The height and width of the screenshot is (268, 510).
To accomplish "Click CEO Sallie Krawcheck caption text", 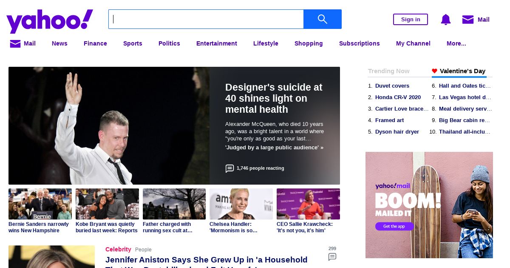I will [x=305, y=227].
